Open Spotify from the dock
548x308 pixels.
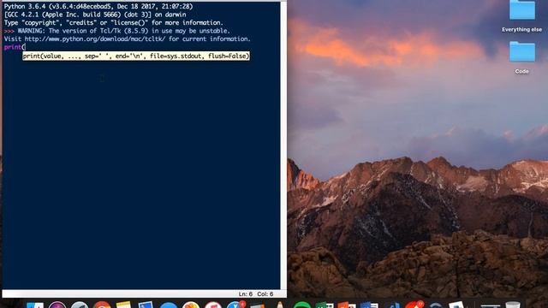pos(302,305)
